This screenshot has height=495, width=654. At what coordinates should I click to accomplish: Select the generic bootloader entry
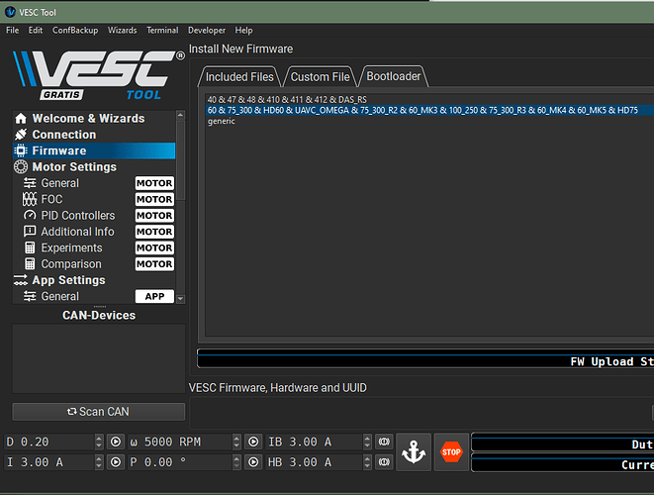223,121
